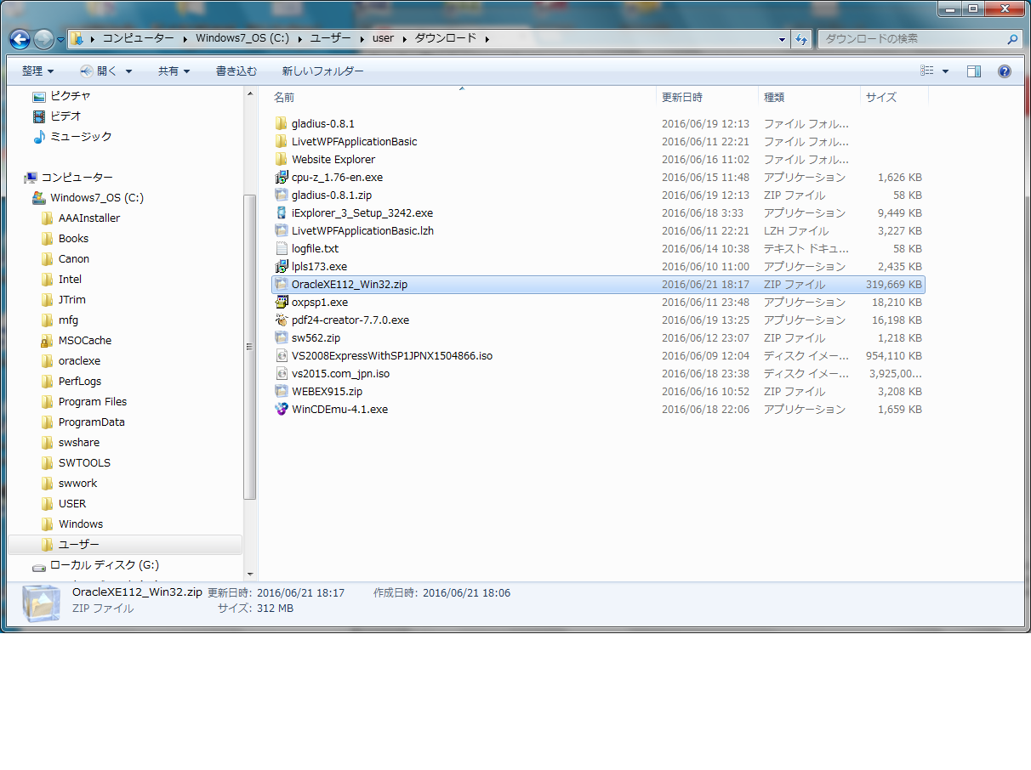Select Windows7_OS (C:) drive in tree

click(96, 197)
